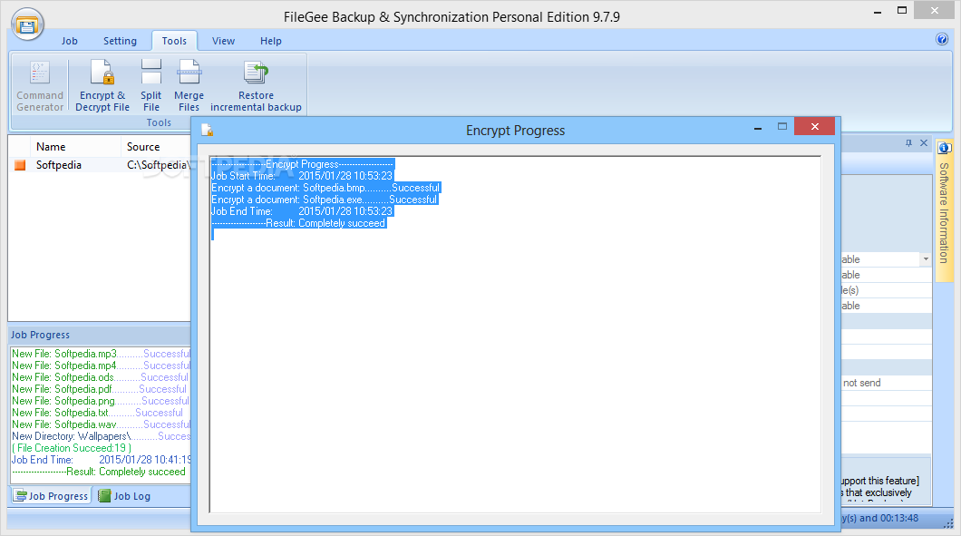Click the Job Progress result succeed line
The height and width of the screenshot is (536, 961).
(99, 472)
